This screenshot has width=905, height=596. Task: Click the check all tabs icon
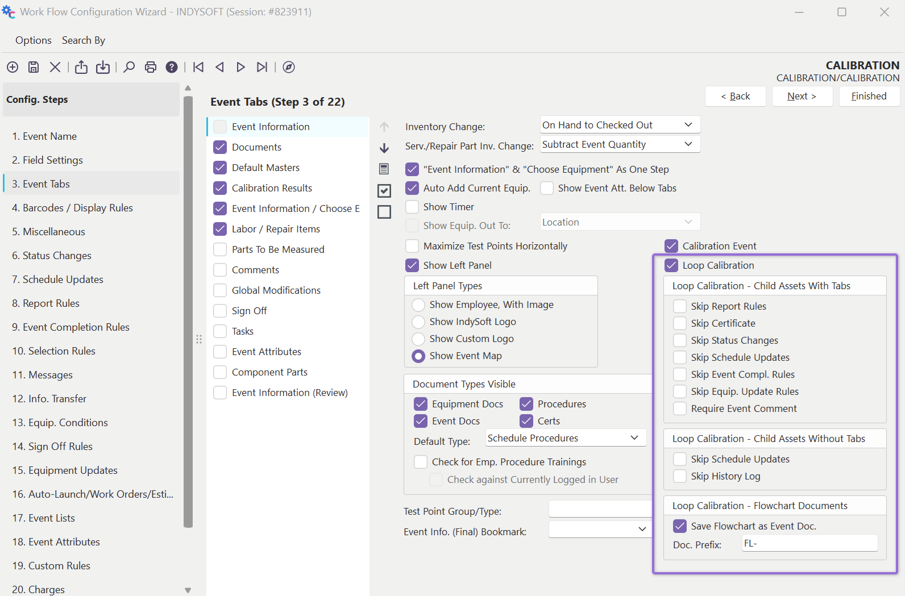(x=384, y=190)
